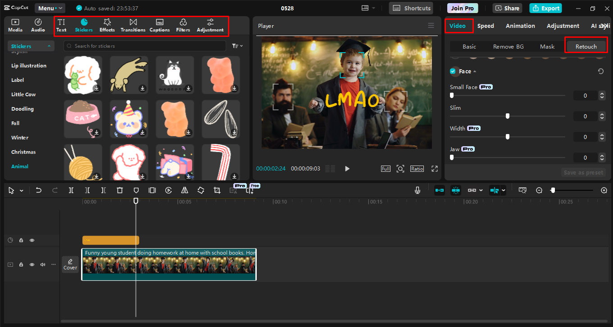Open the Transitions tab

(x=133, y=26)
